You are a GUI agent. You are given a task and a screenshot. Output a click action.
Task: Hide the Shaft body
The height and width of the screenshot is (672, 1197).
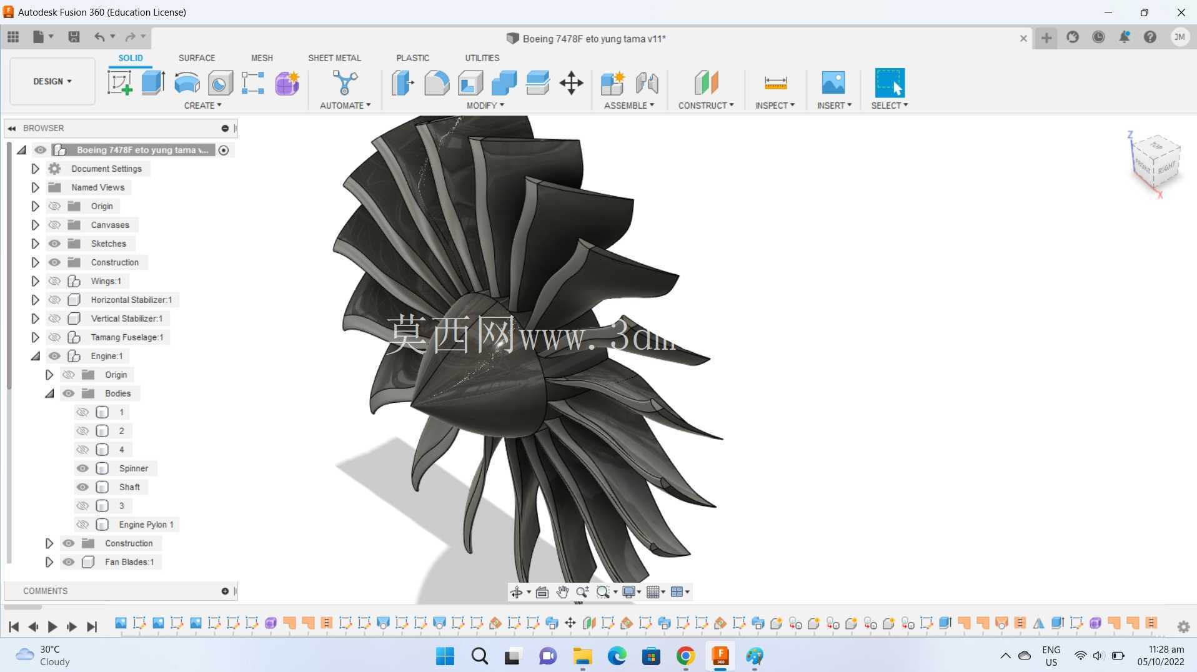(x=82, y=487)
